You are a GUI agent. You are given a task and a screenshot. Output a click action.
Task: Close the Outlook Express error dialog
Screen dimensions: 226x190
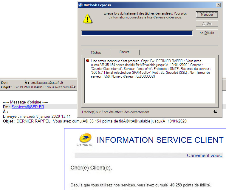point(218,5)
